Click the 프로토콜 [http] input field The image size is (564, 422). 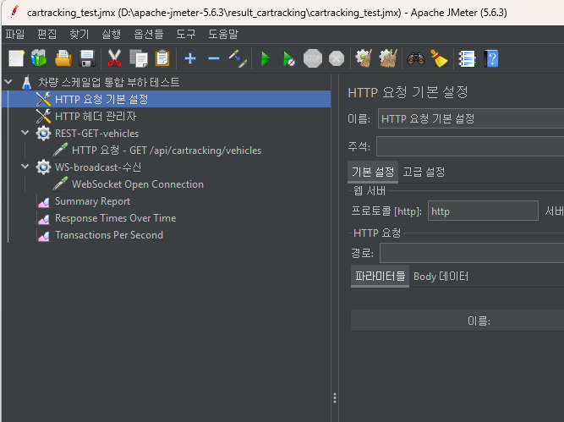[483, 211]
